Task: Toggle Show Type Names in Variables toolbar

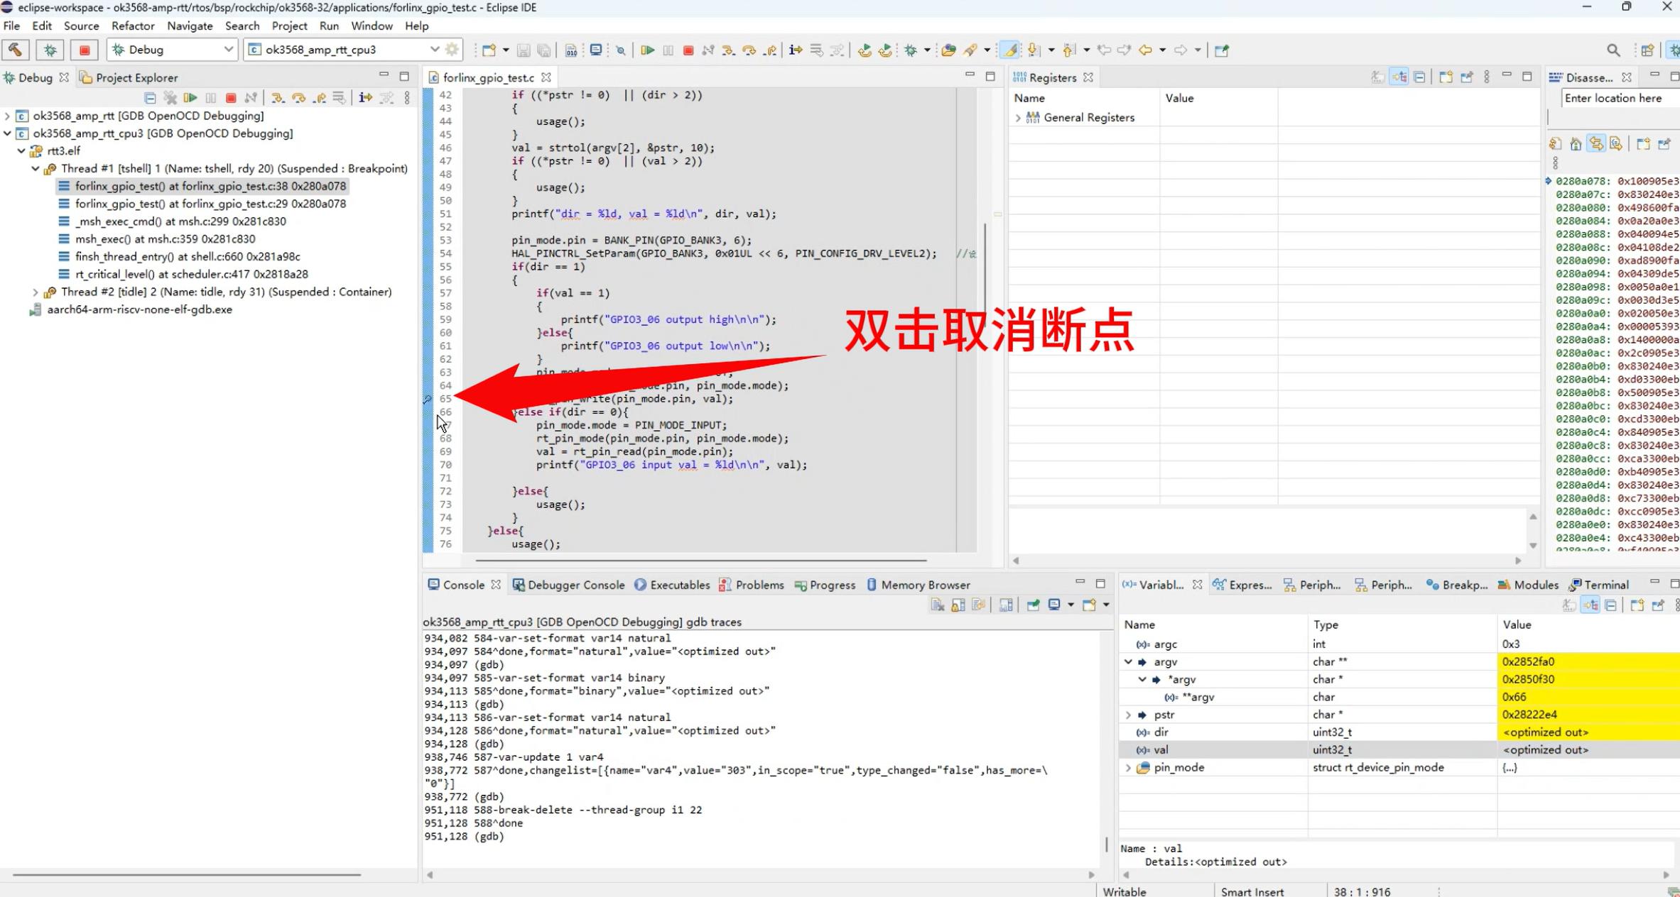Action: pos(1569,605)
